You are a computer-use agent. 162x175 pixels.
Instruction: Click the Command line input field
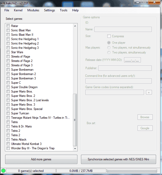[118, 81]
